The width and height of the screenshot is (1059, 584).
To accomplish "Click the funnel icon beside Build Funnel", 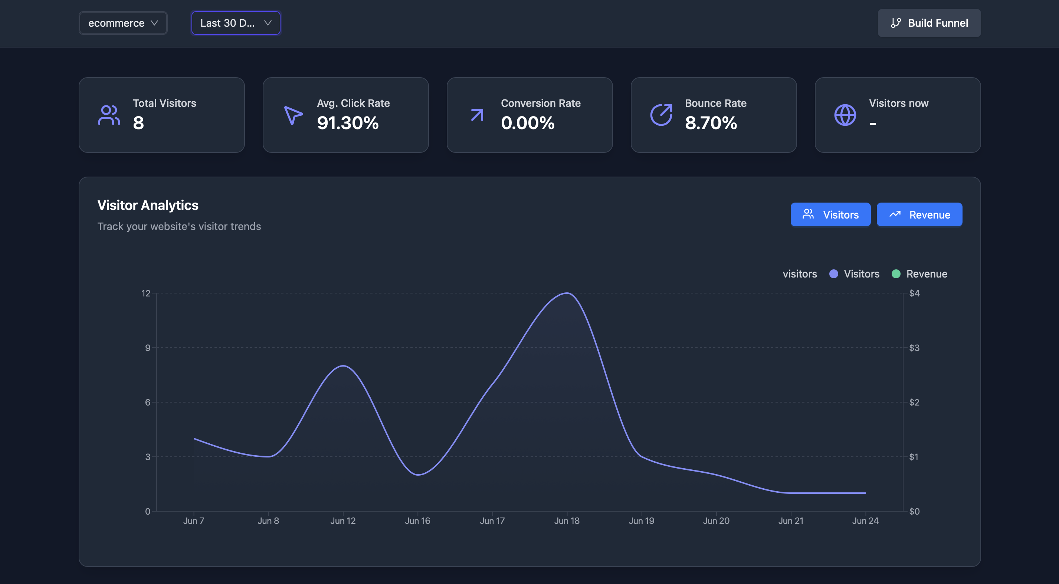I will [896, 23].
